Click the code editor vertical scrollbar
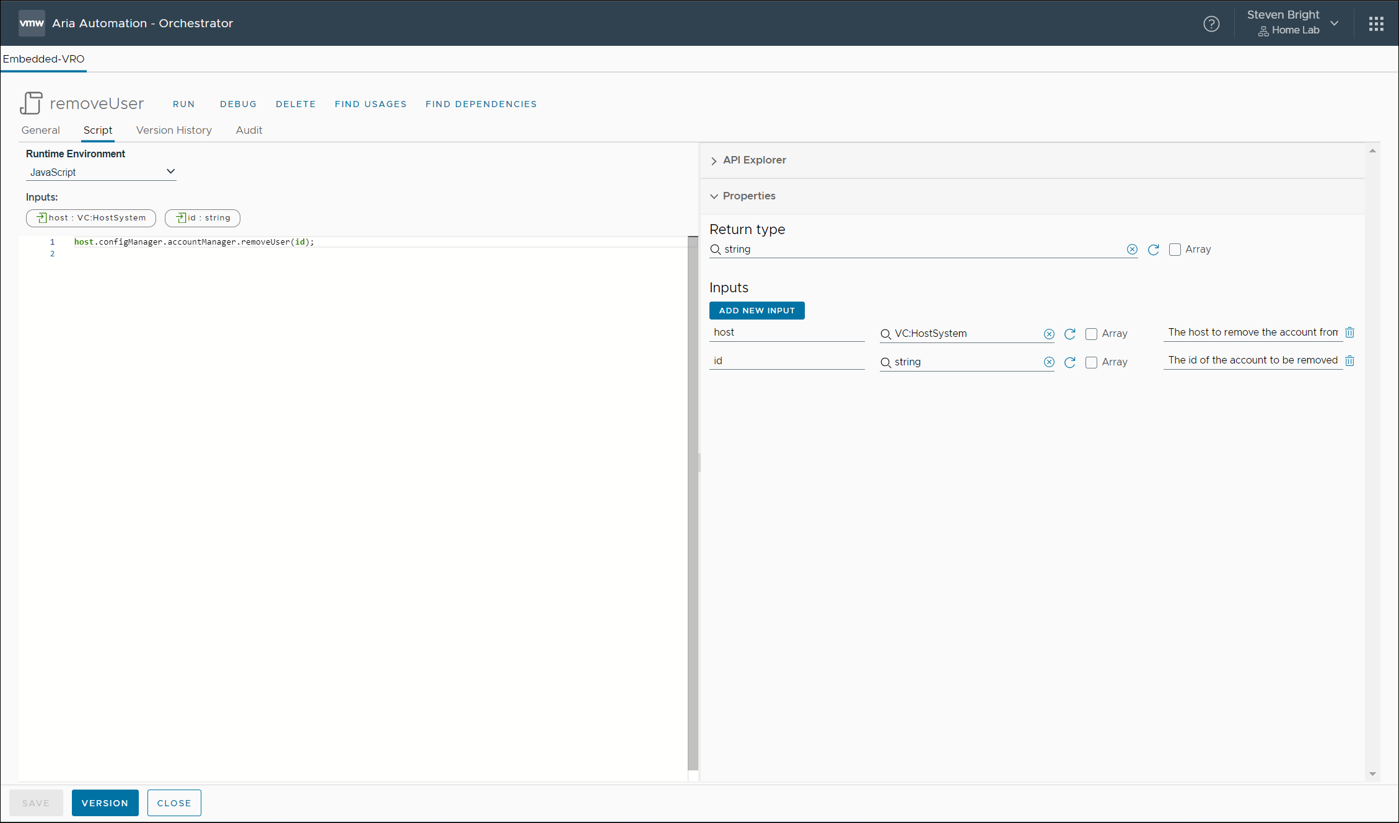The width and height of the screenshot is (1399, 823). click(x=693, y=502)
